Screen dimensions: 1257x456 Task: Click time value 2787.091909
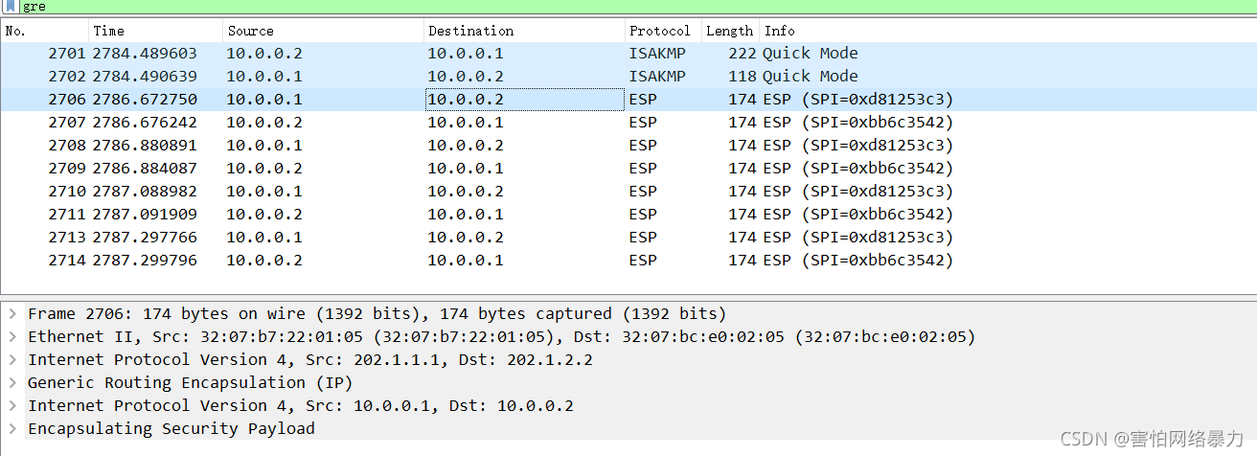(145, 215)
